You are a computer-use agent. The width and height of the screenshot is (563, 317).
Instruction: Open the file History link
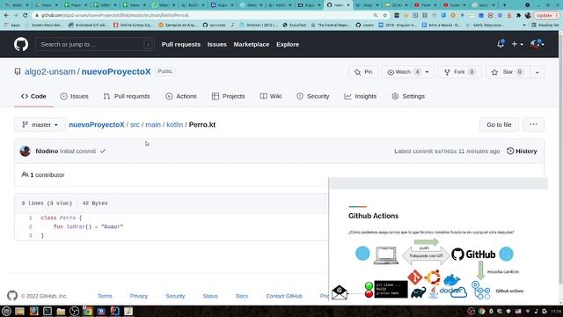click(x=522, y=151)
